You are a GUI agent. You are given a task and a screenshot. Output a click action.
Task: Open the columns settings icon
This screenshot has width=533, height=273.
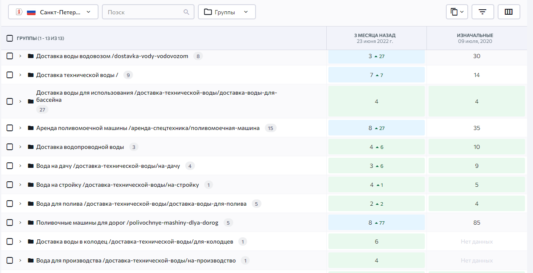click(x=509, y=12)
